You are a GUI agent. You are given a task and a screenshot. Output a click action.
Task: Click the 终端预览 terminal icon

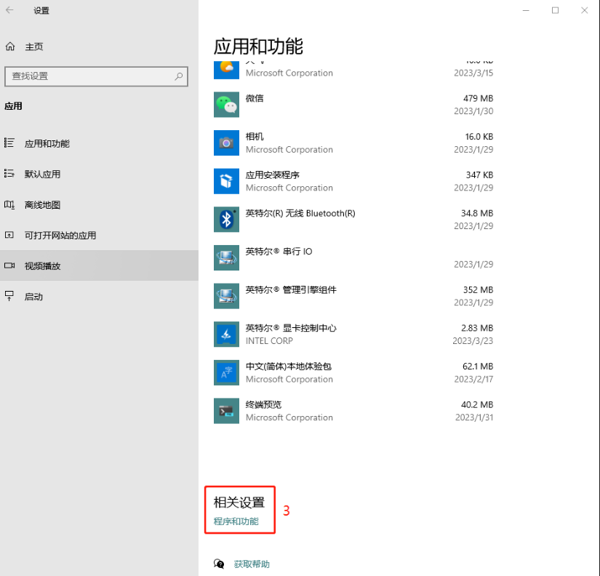coord(226,411)
